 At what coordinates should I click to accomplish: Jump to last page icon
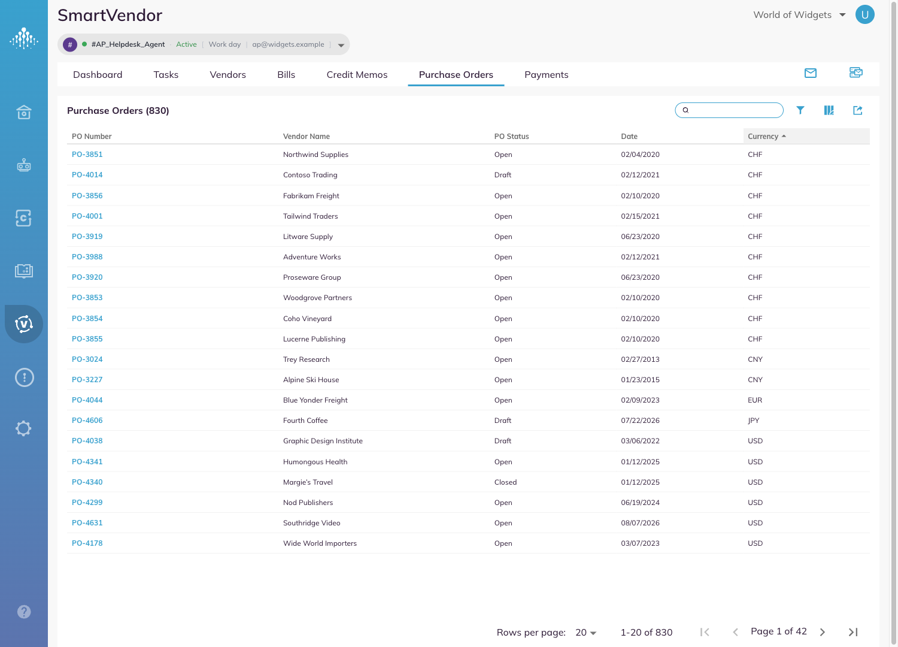pyautogui.click(x=853, y=632)
